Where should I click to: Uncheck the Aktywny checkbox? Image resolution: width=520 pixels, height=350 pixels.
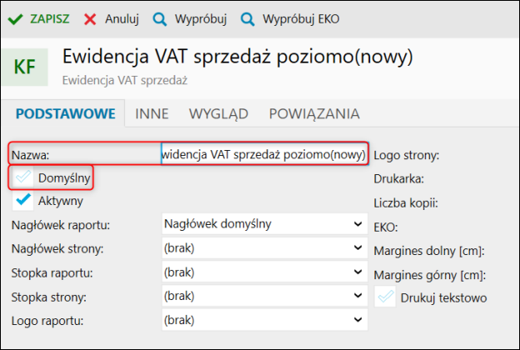tap(23, 200)
